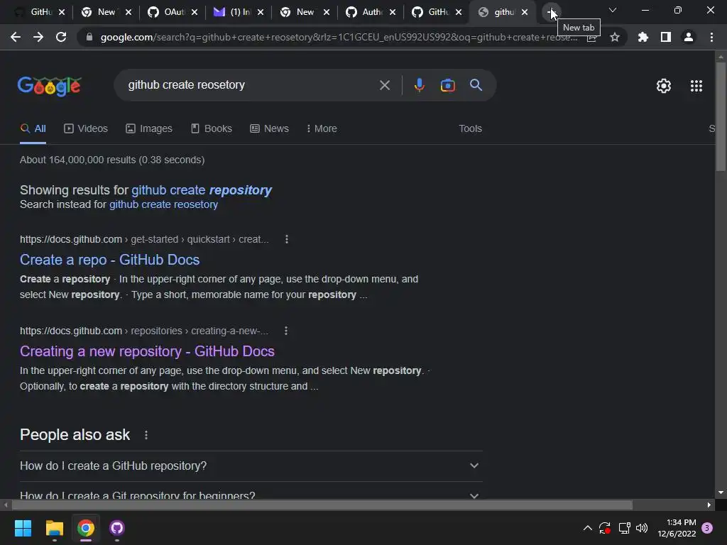Click first docs.github.com quickstart URL breadcrumb
This screenshot has height=545, width=727.
click(144, 239)
